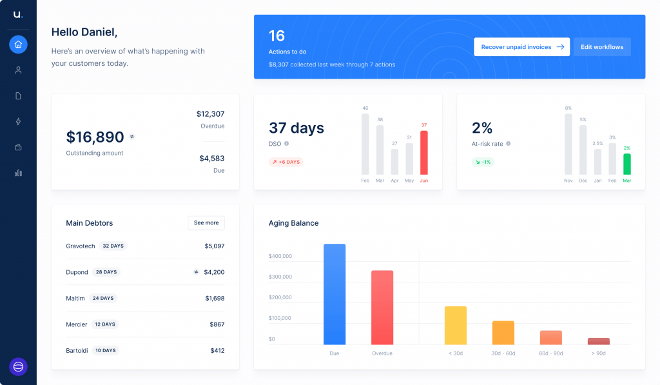Click the currency swap icon beside $16,890
660x385 pixels.
point(132,137)
